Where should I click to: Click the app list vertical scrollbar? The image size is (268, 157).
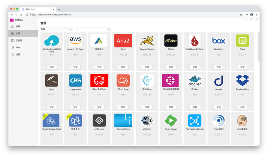(x=259, y=47)
